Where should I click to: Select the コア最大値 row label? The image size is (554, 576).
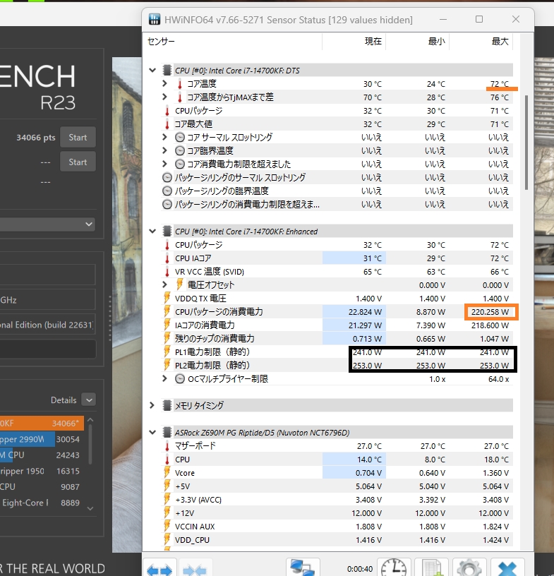click(x=193, y=124)
